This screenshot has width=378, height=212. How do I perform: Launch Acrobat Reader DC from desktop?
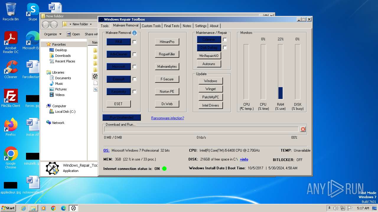pyautogui.click(x=11, y=42)
